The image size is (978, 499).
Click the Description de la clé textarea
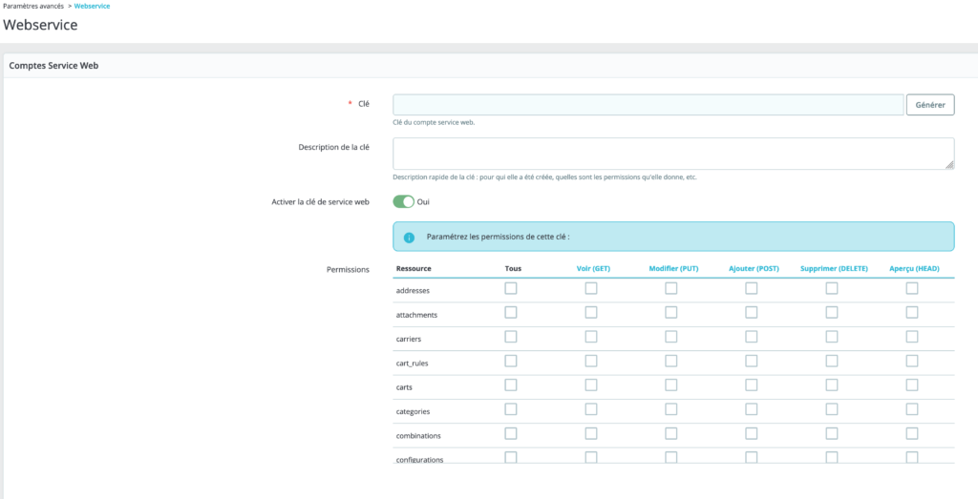tap(673, 154)
